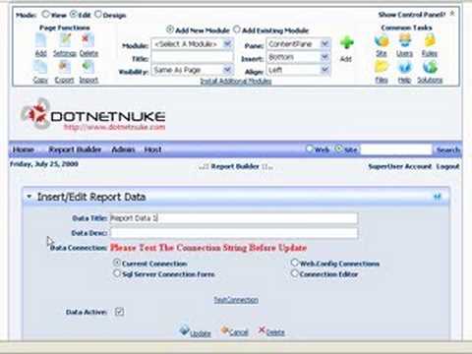Open the Visibility Same As Page dropdown

pos(193,70)
